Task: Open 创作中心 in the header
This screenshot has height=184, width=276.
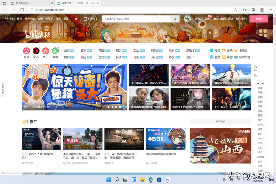Action: (x=241, y=19)
